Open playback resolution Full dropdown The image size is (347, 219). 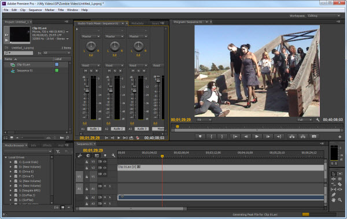click(x=305, y=120)
